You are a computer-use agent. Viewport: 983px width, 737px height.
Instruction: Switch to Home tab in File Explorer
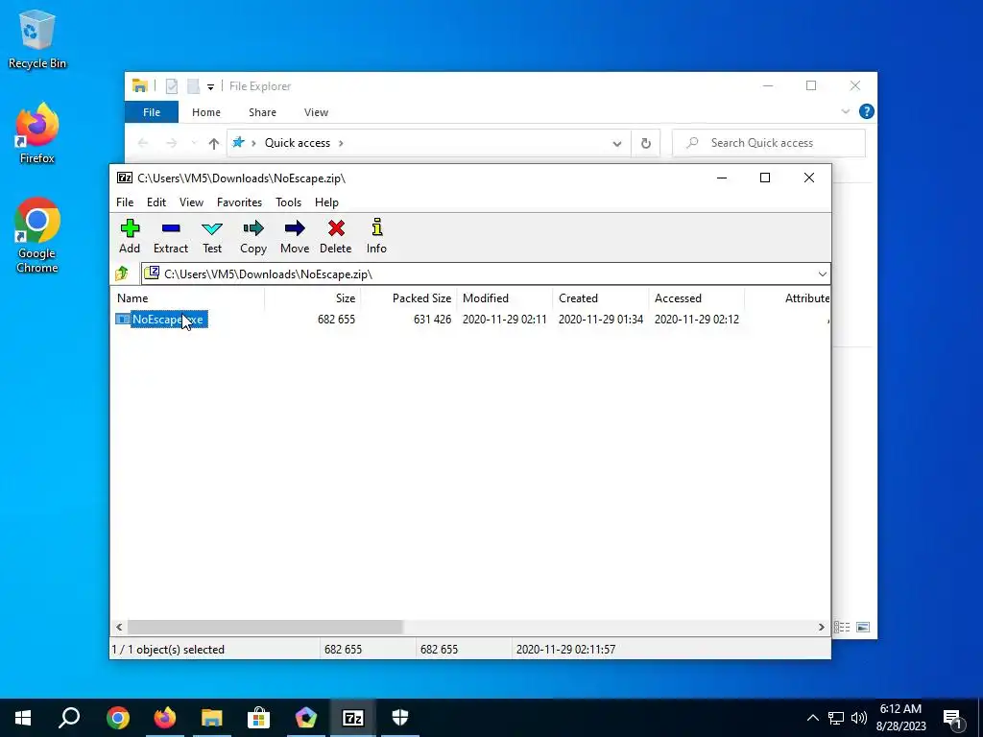tap(206, 112)
